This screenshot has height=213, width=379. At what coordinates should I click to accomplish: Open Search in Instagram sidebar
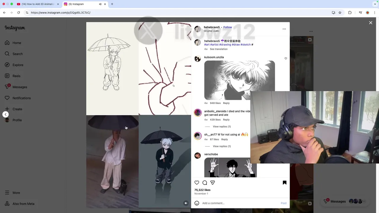tap(14, 54)
